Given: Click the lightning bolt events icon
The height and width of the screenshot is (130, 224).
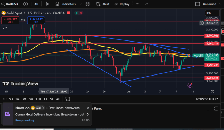Looking at the screenshot, I should point(190,85).
